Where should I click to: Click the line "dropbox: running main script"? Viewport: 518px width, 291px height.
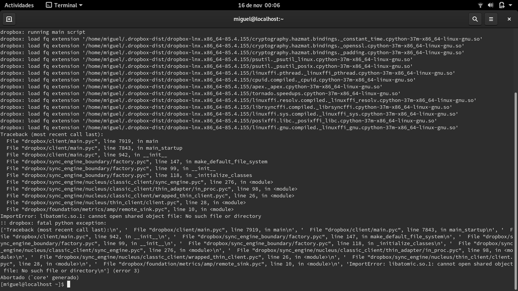click(x=43, y=32)
